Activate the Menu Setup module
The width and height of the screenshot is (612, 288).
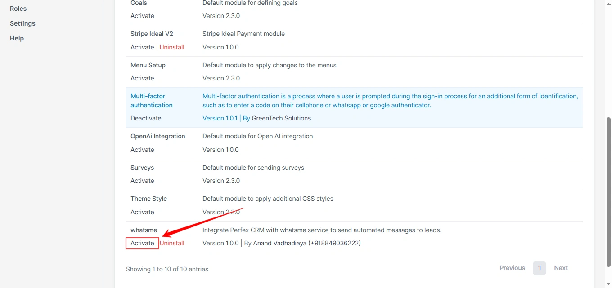click(142, 78)
